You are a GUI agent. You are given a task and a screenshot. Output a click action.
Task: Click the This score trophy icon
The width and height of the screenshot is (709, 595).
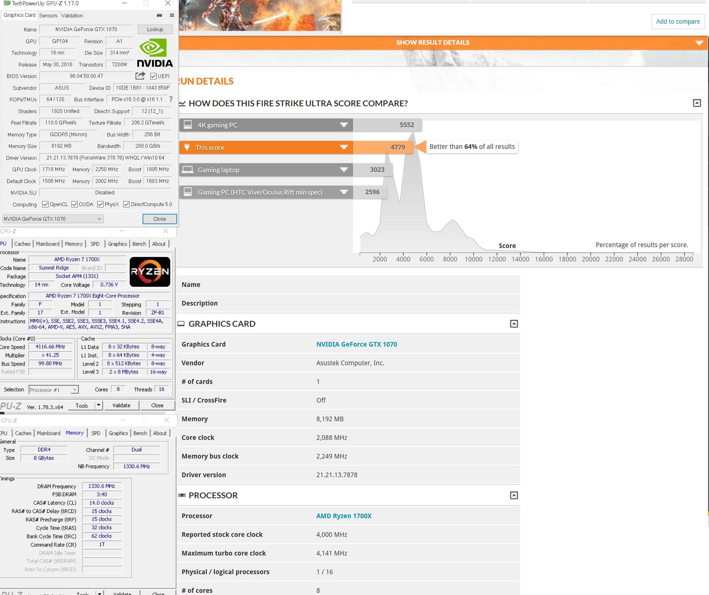(187, 147)
